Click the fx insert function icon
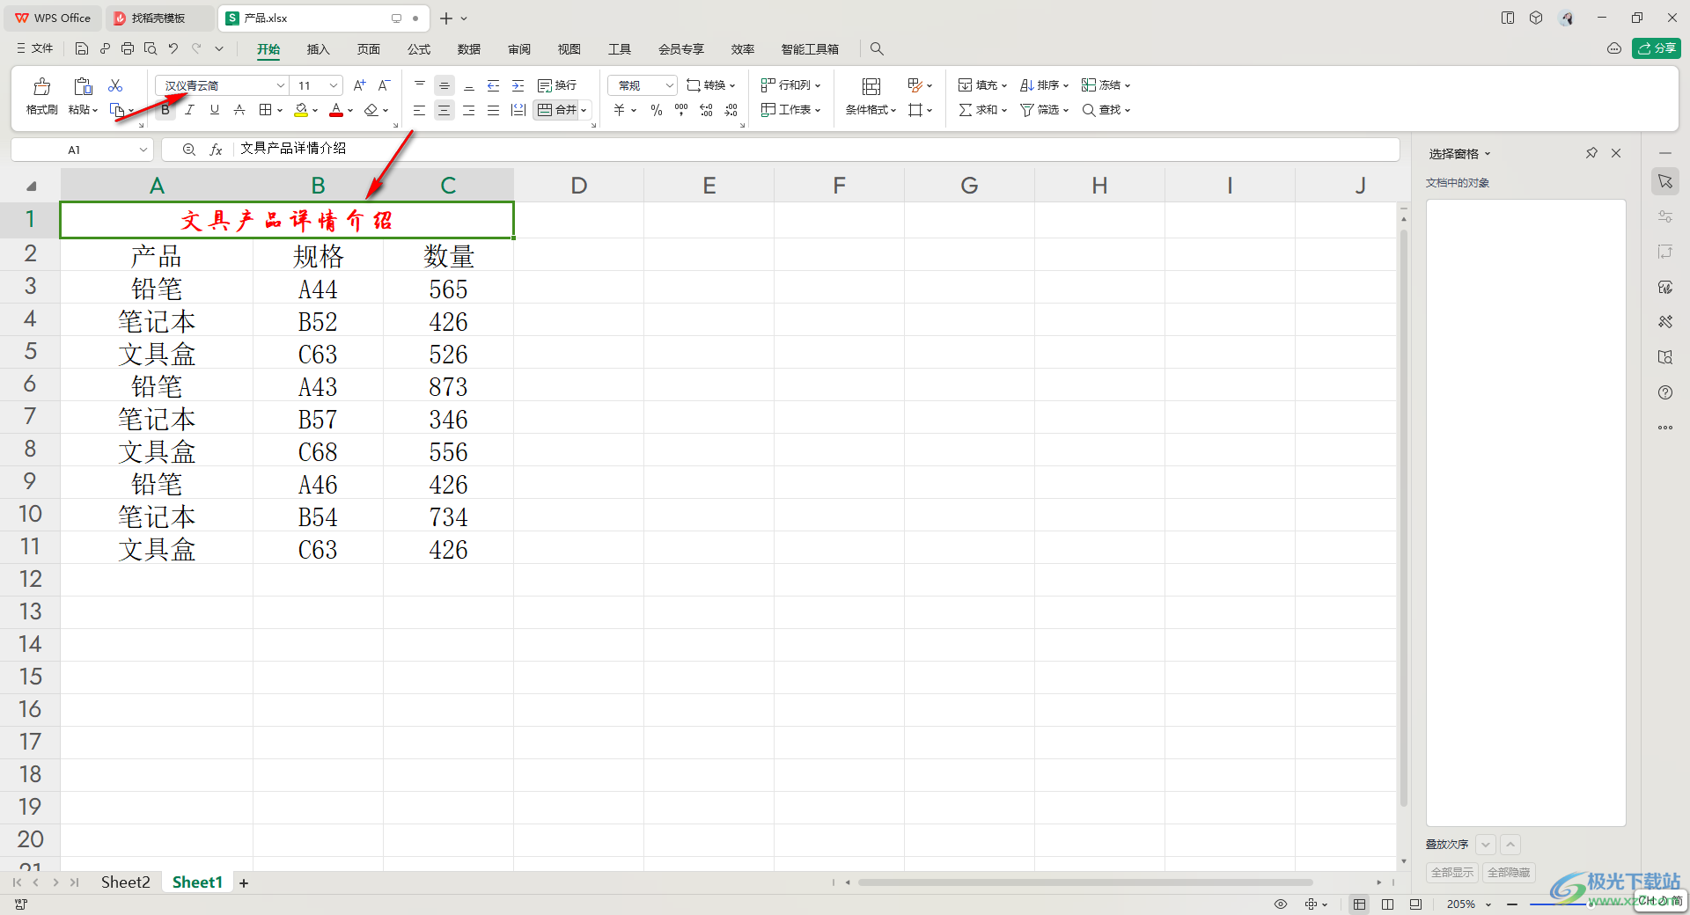Screen dimensions: 1690x915 (216, 150)
